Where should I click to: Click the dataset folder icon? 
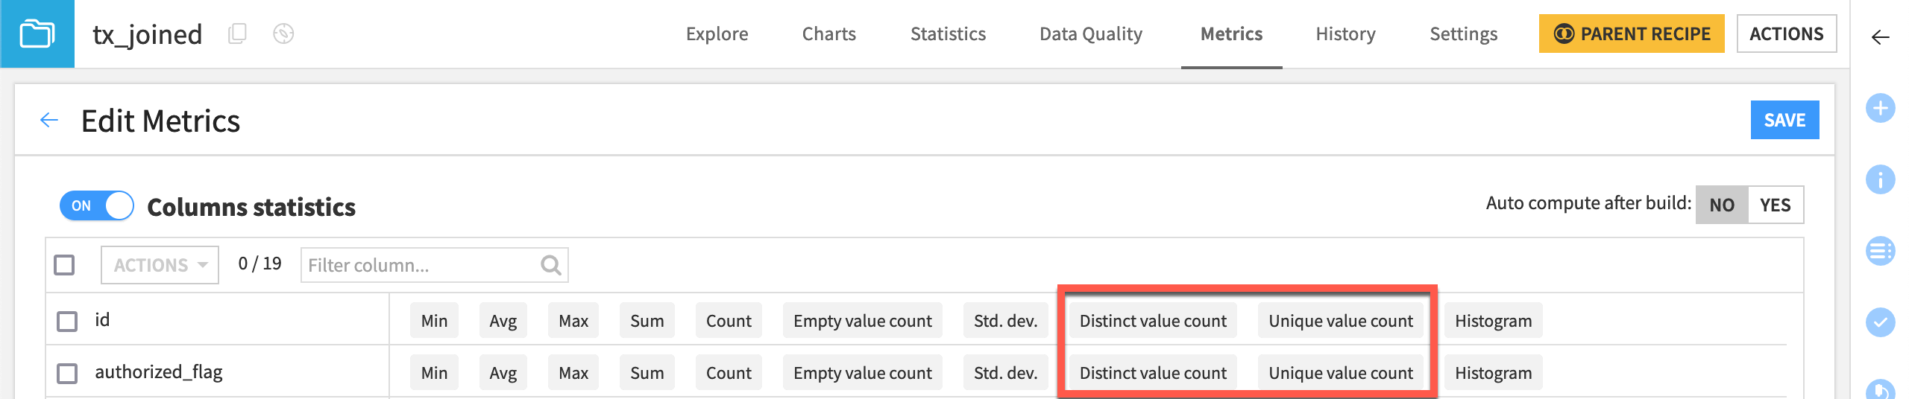pos(37,34)
